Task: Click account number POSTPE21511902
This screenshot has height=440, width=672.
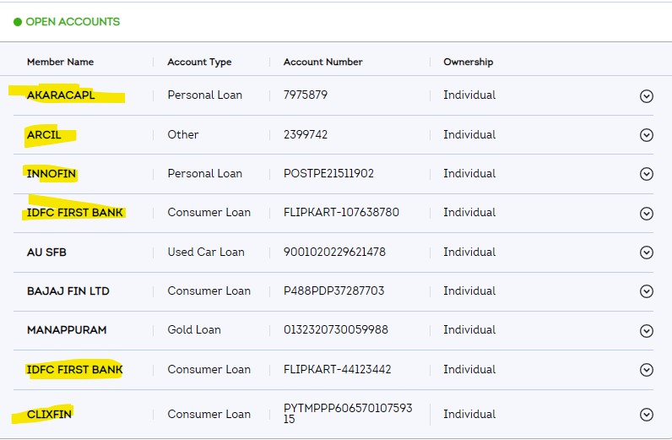Action: [x=328, y=173]
